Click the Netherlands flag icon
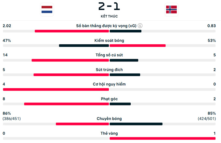The width and height of the screenshot is (221, 143). (47, 9)
